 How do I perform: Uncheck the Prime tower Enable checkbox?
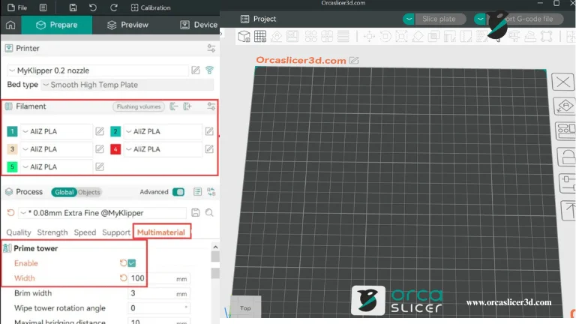(132, 263)
